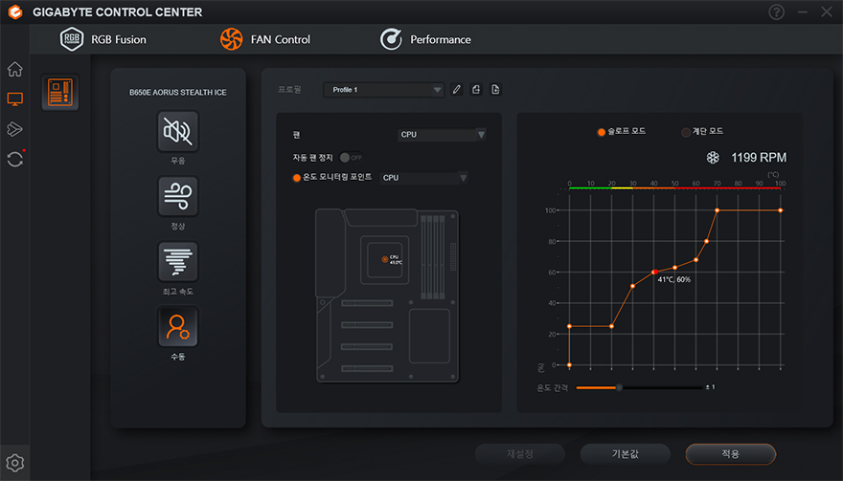Screen dimensions: 843x481
Task: Click the curve point at 20°C, 25%
Action: pos(611,326)
